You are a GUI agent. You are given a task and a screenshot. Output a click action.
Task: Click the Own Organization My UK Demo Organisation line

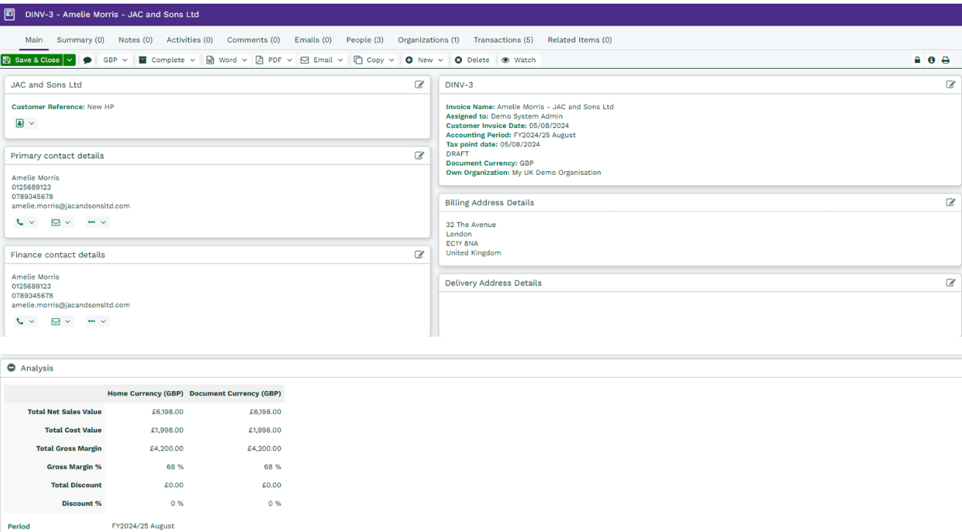tap(523, 173)
